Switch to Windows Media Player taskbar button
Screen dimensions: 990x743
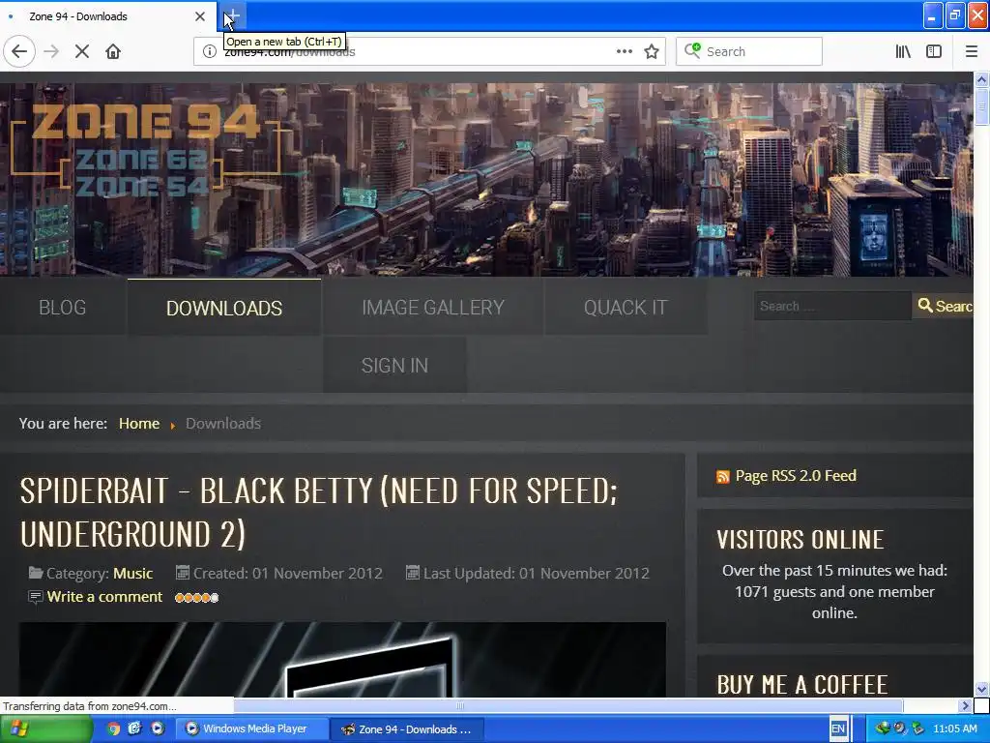pos(252,728)
